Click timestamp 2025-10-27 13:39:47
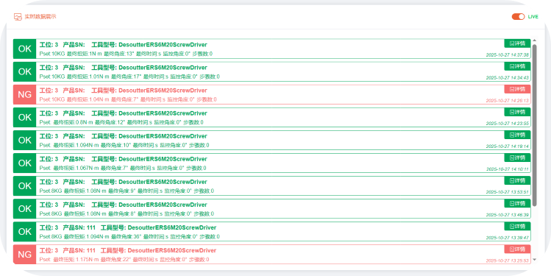 coord(508,238)
